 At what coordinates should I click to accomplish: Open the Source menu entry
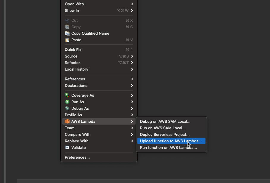(x=99, y=56)
